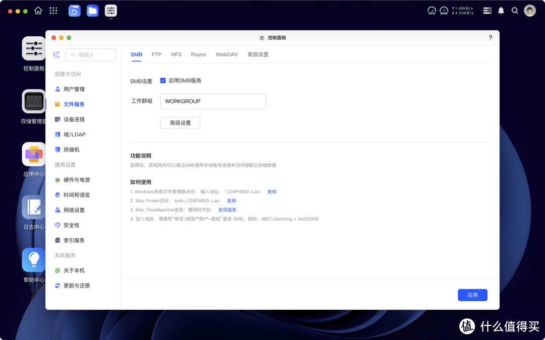Viewport: 545px width, 340px height.
Task: Disable the 启用SMB服务 checkbox
Action: (x=162, y=80)
